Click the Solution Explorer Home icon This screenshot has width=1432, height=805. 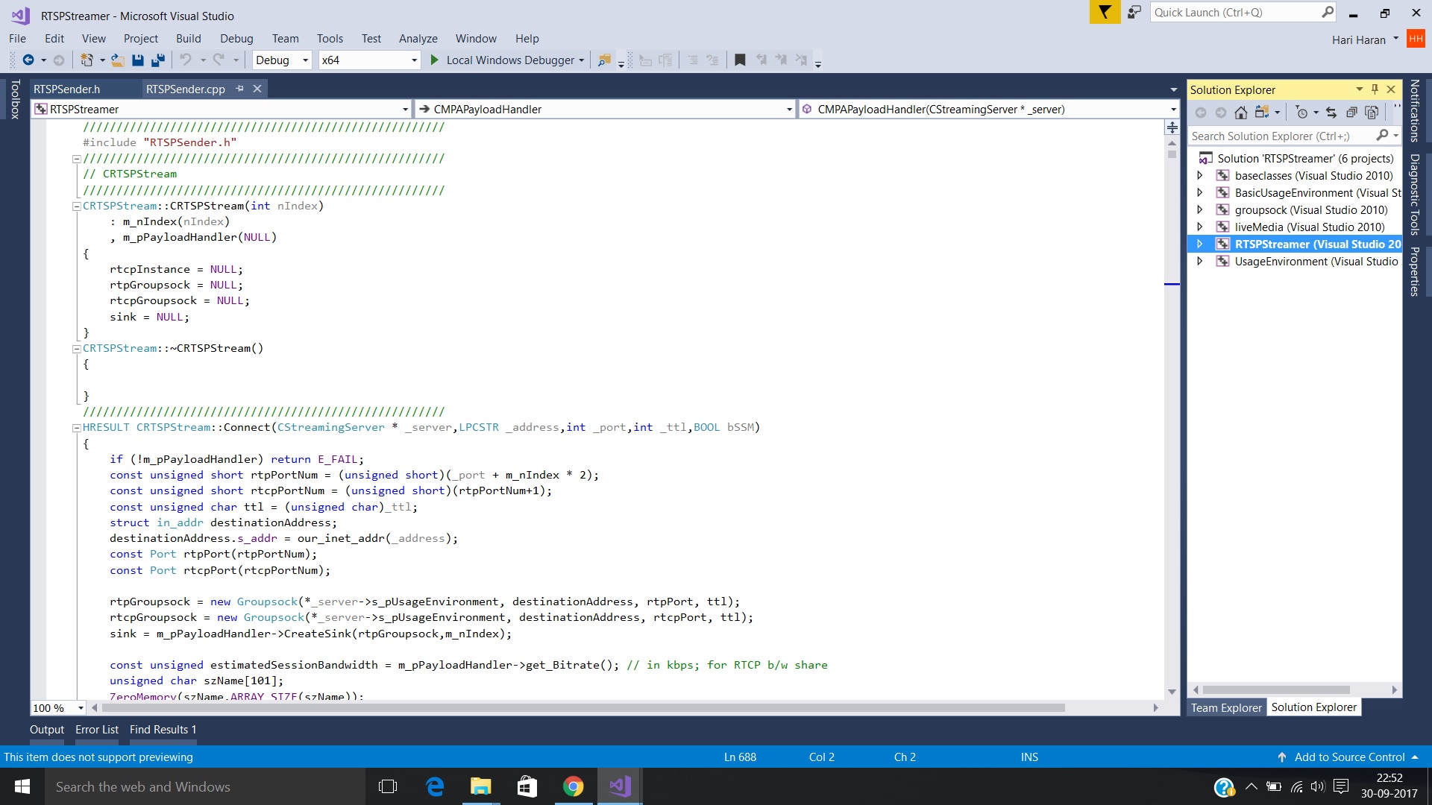coord(1240,113)
